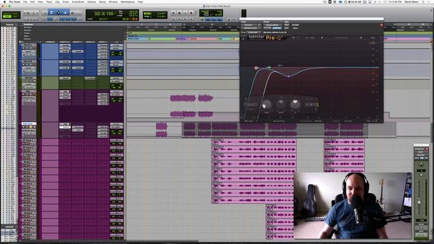434x244 pixels.
Task: Record-enable the top blue track
Action: point(24,48)
